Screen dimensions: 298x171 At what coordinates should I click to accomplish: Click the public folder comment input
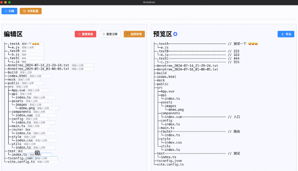click(32, 83)
